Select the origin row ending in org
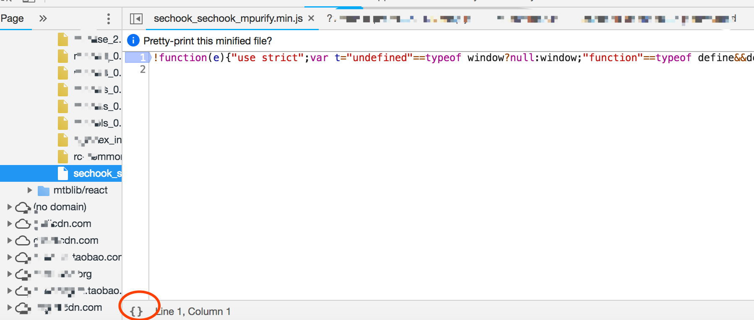The width and height of the screenshot is (754, 320). (61, 274)
